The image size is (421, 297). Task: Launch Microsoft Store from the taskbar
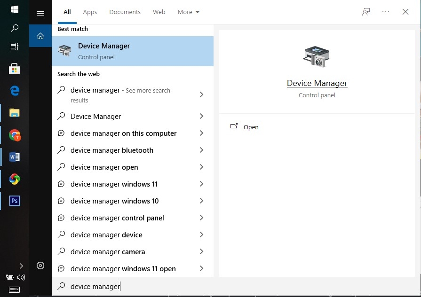(x=15, y=69)
